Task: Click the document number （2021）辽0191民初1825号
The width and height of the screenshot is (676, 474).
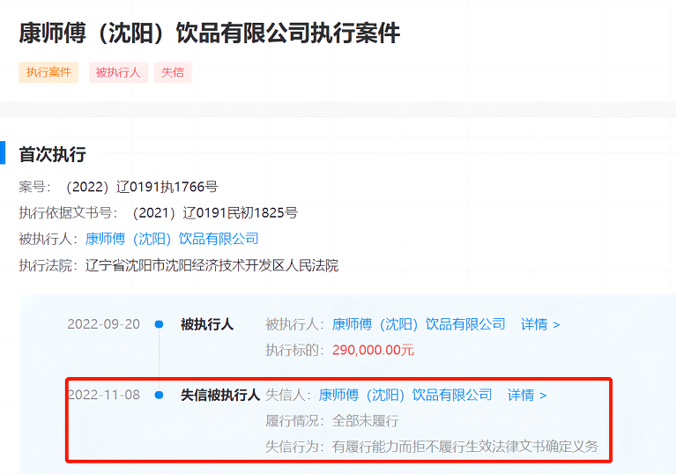Action: pos(214,212)
